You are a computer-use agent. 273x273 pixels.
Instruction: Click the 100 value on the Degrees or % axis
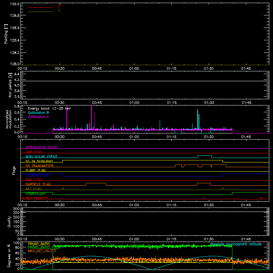[x=16, y=243]
